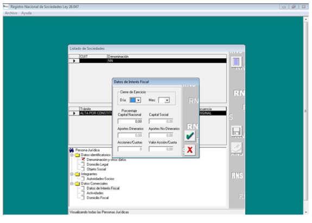Click the Aportes No Dinerarios field

(161, 135)
